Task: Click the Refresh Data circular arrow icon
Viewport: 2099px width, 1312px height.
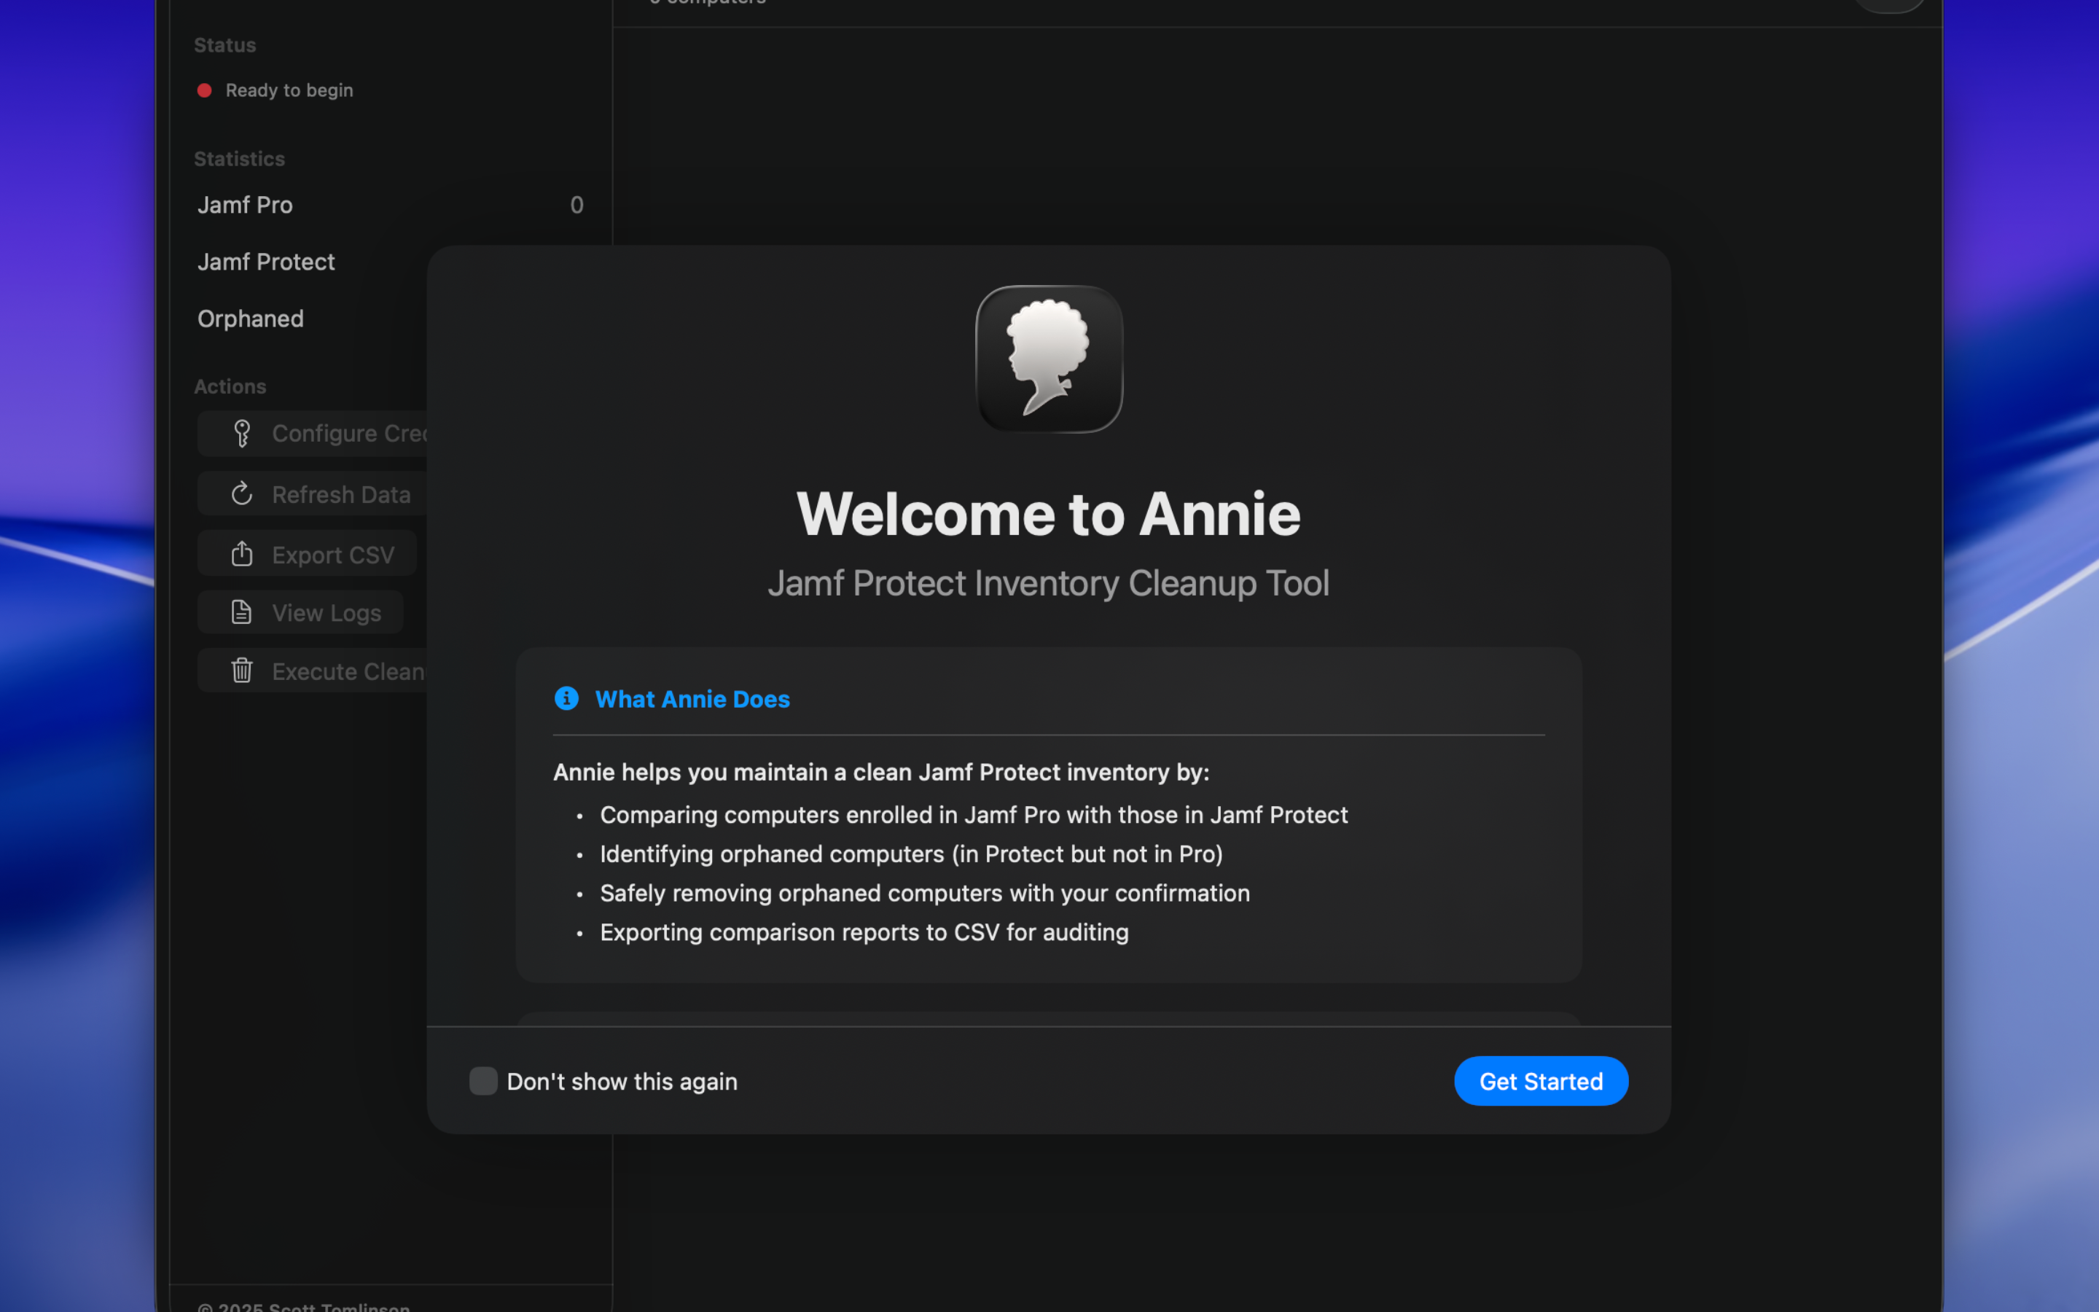Action: pyautogui.click(x=242, y=493)
